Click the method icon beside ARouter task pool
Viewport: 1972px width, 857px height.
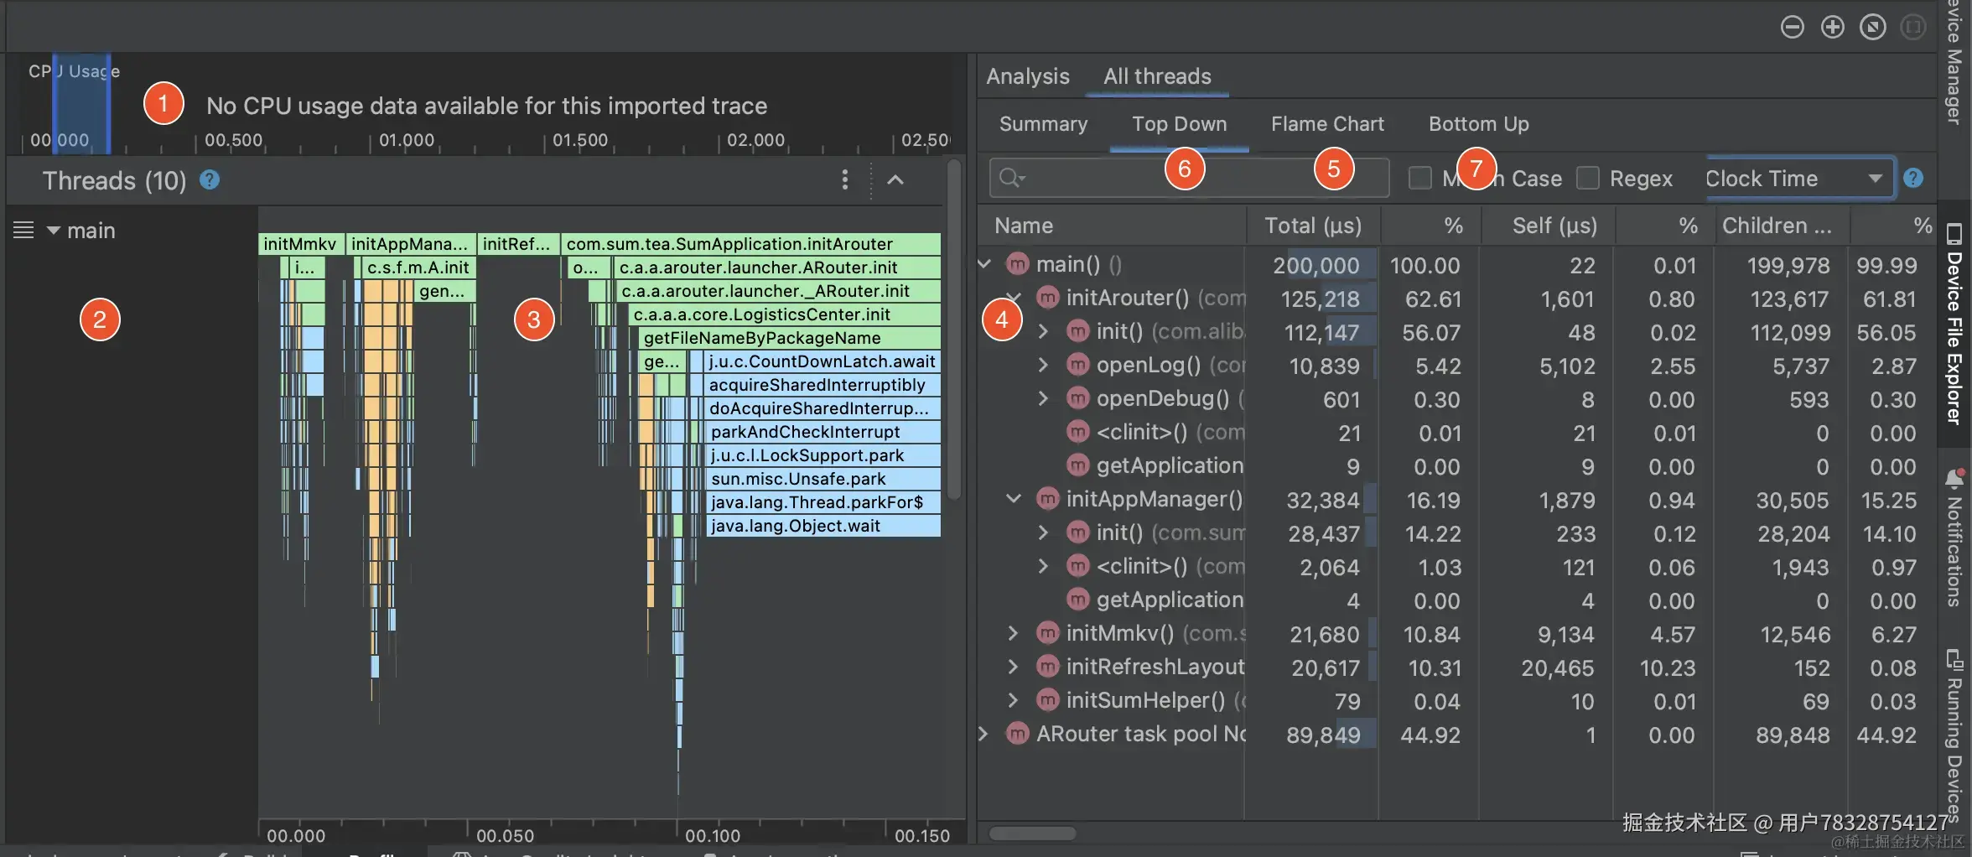point(1017,734)
